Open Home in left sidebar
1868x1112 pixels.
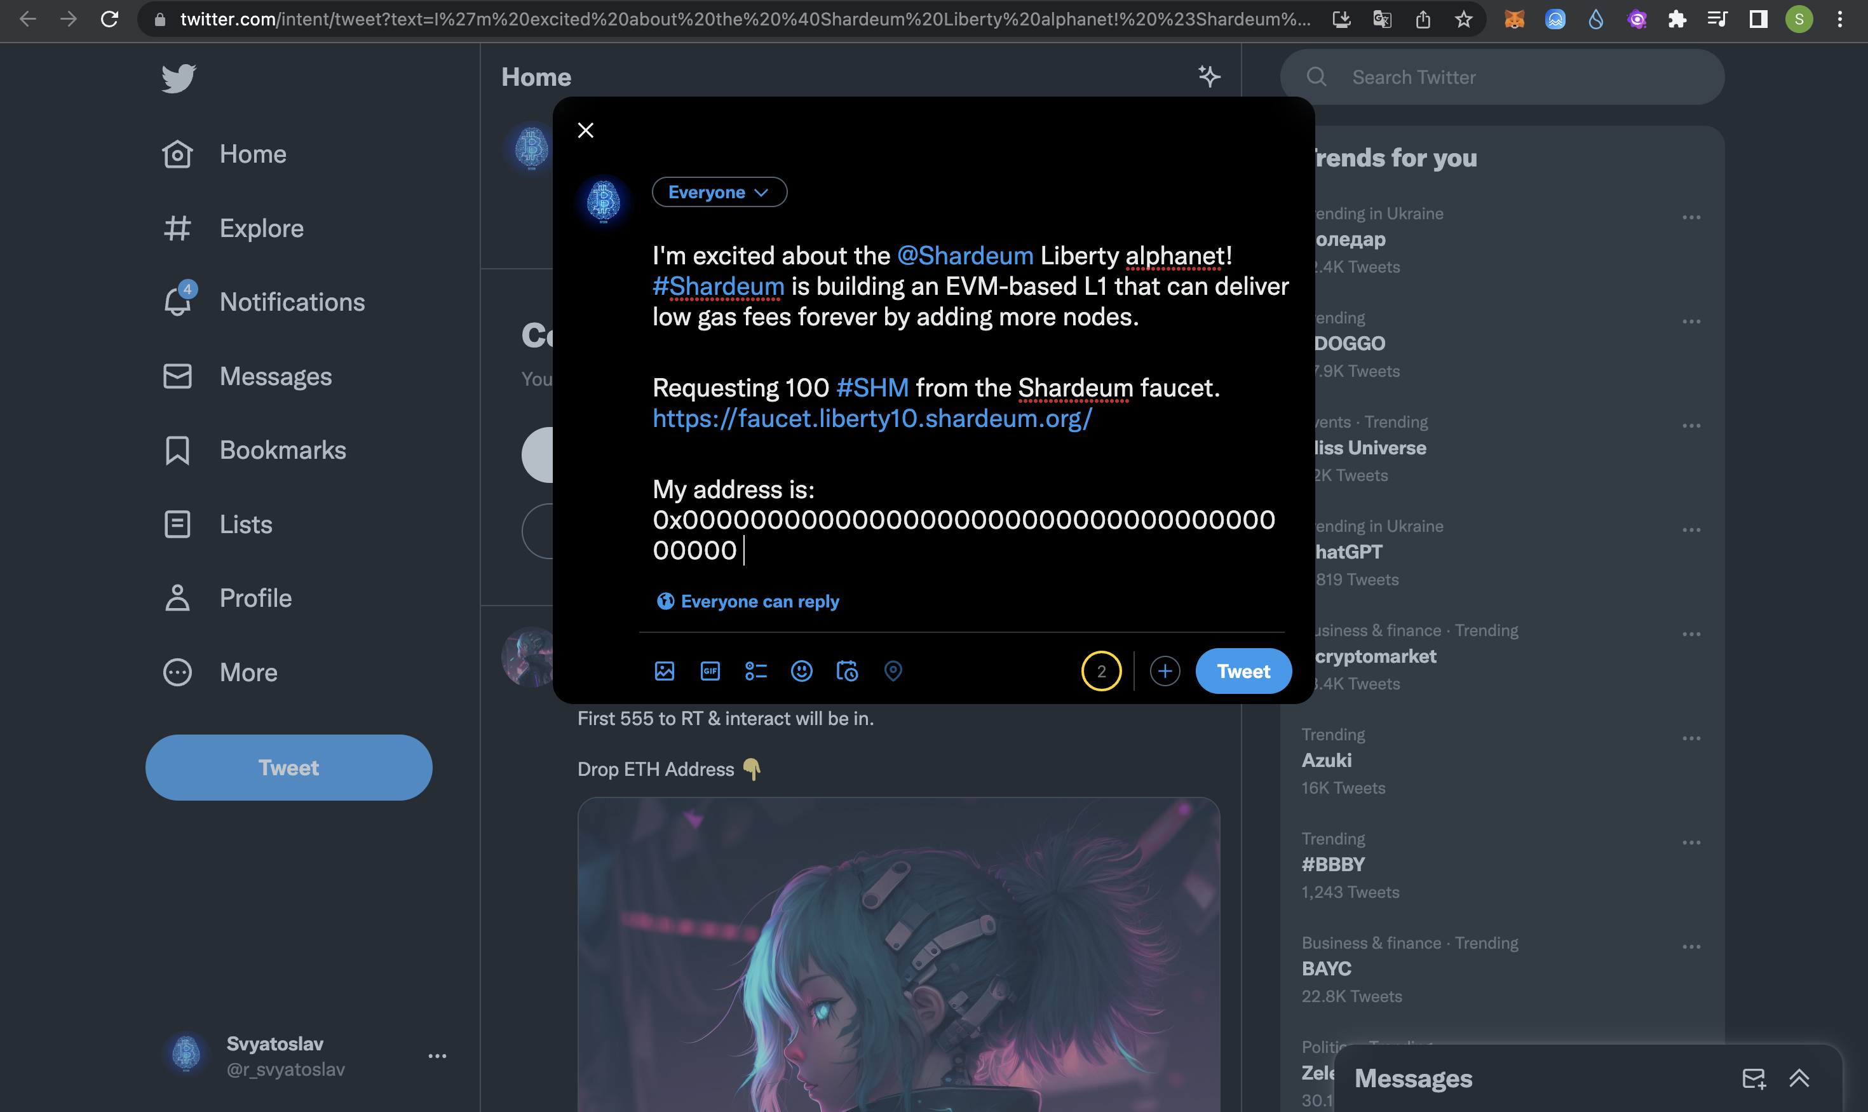[x=224, y=154]
